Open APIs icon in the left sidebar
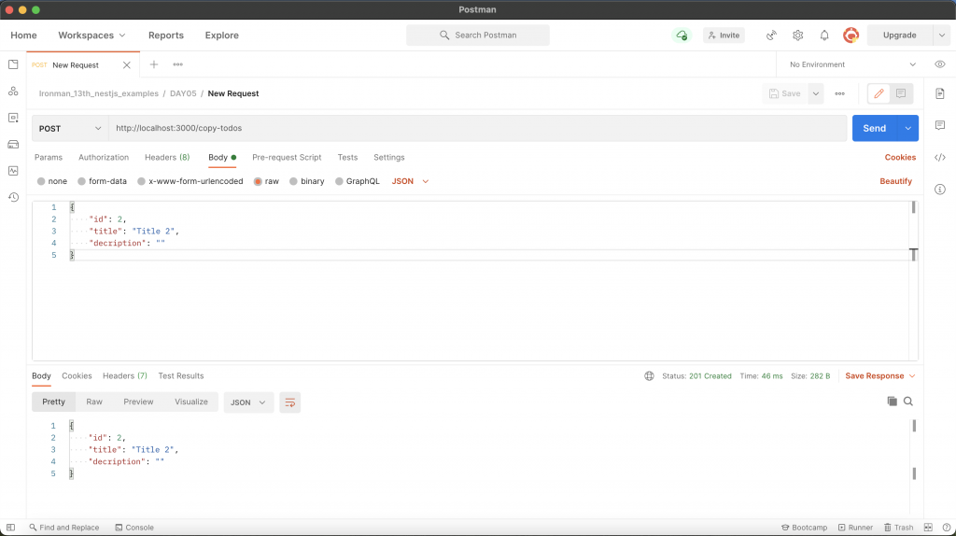 click(13, 92)
